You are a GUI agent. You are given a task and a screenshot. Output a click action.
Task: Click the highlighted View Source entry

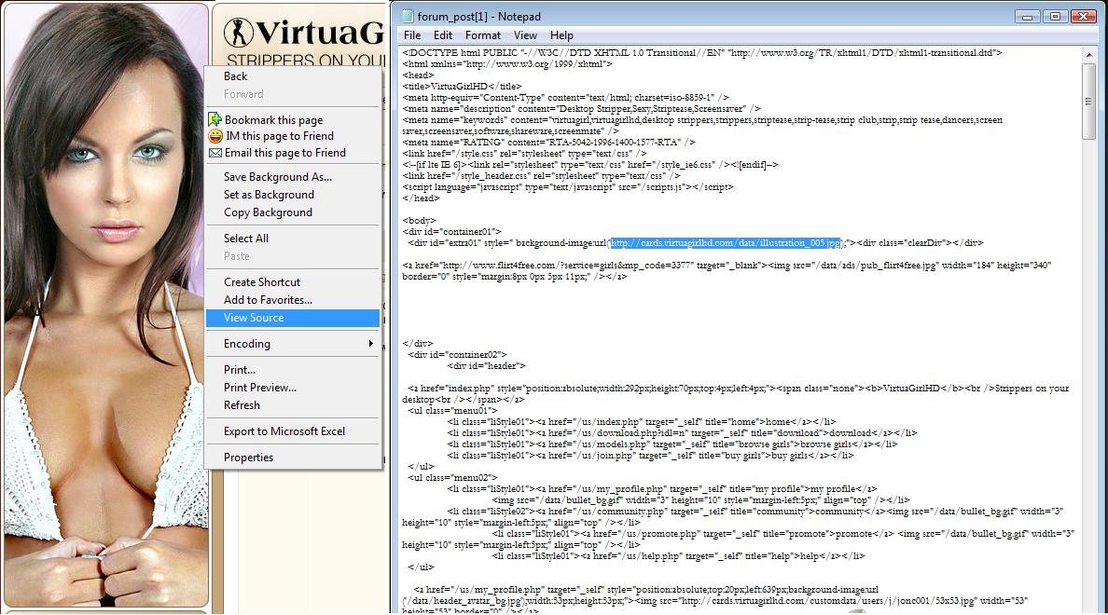tap(293, 318)
